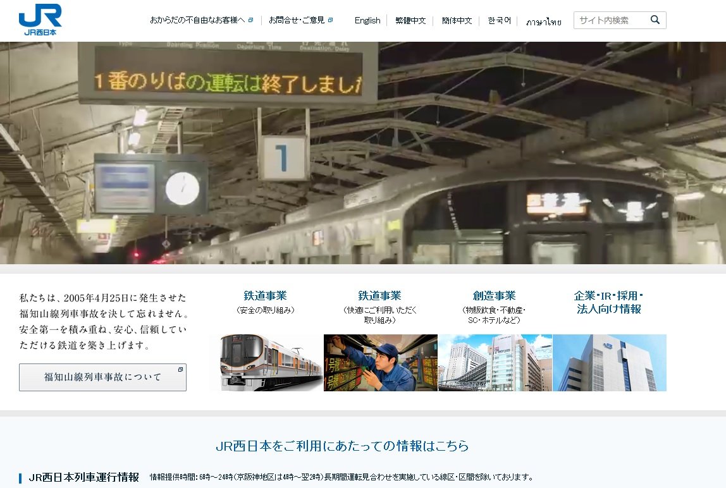Click the 福知山線列車事故について button
The width and height of the screenshot is (726, 488).
tap(103, 377)
